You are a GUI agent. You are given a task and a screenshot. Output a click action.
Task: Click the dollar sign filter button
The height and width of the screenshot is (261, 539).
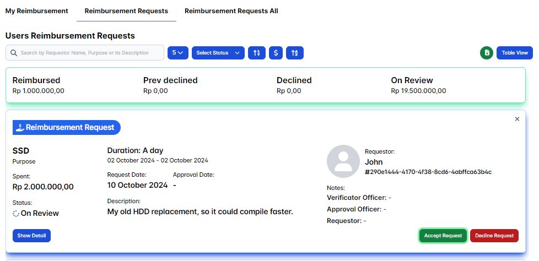point(276,53)
